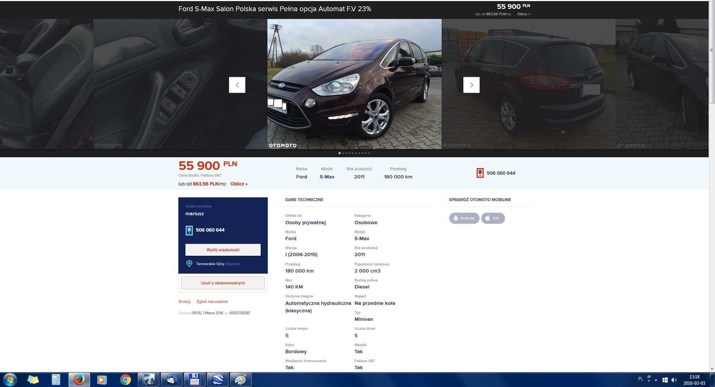The image size is (715, 387).
Task: Click the Zgłoś naruszenie link
Action: point(212,301)
